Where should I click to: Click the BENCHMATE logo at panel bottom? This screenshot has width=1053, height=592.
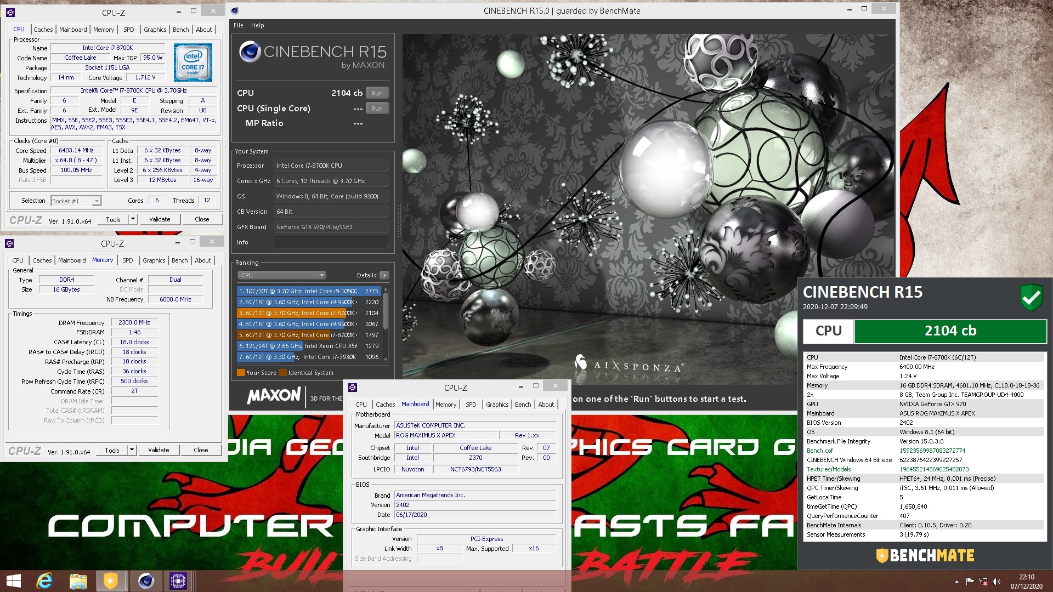pos(925,555)
